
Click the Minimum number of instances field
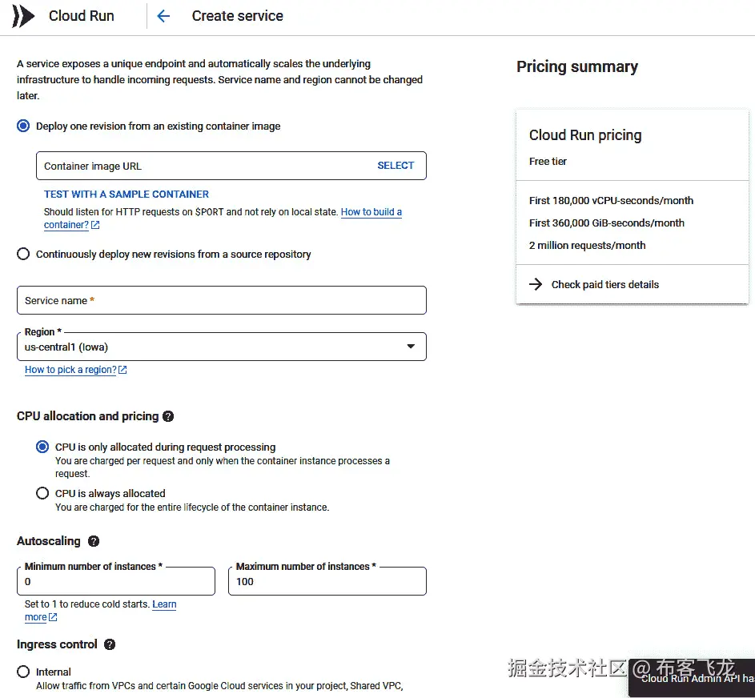tap(115, 581)
